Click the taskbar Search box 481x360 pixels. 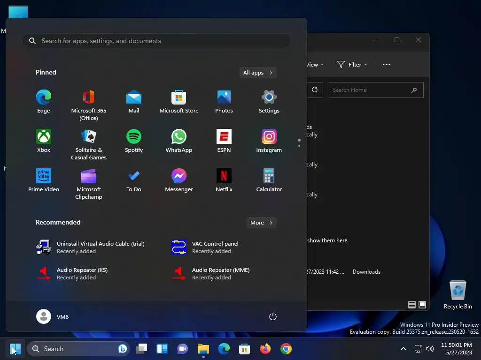(x=78, y=349)
